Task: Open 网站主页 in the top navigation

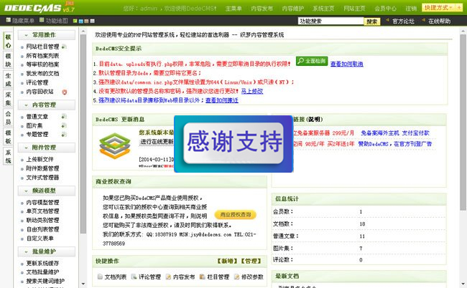Action: tap(354, 9)
